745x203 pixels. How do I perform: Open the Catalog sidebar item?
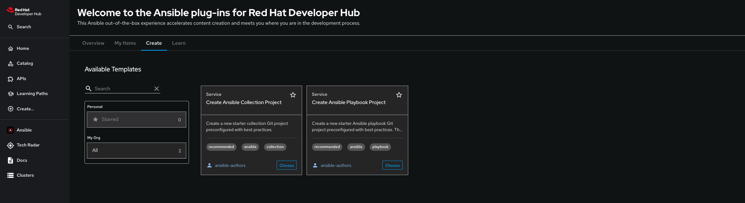25,64
